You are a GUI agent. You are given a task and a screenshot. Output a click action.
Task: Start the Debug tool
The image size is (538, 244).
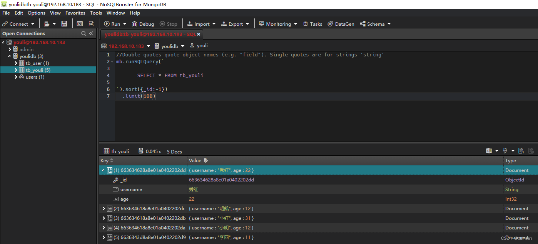(x=143, y=24)
